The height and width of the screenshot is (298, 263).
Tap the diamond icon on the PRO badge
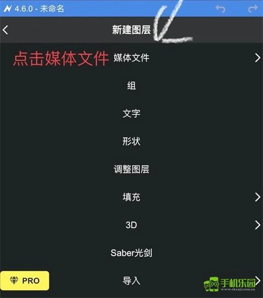pyautogui.click(x=14, y=281)
